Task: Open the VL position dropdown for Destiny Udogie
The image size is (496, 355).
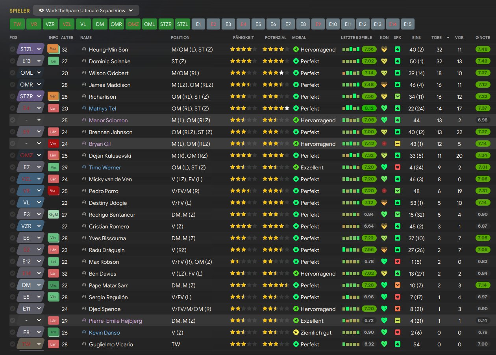Action: point(31,203)
